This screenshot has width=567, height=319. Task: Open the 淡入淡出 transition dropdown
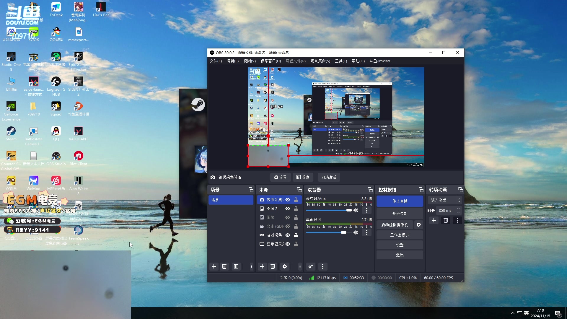(x=445, y=200)
